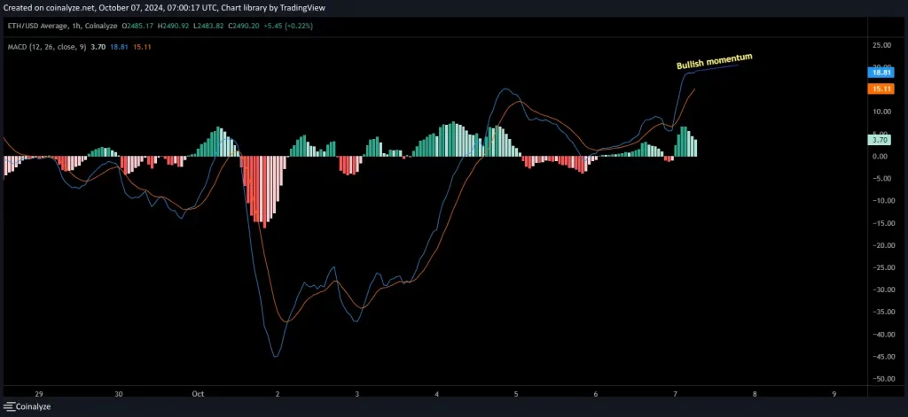The height and width of the screenshot is (417, 908).
Task: Click the blue 18.81 MACD price label
Action: pos(881,75)
